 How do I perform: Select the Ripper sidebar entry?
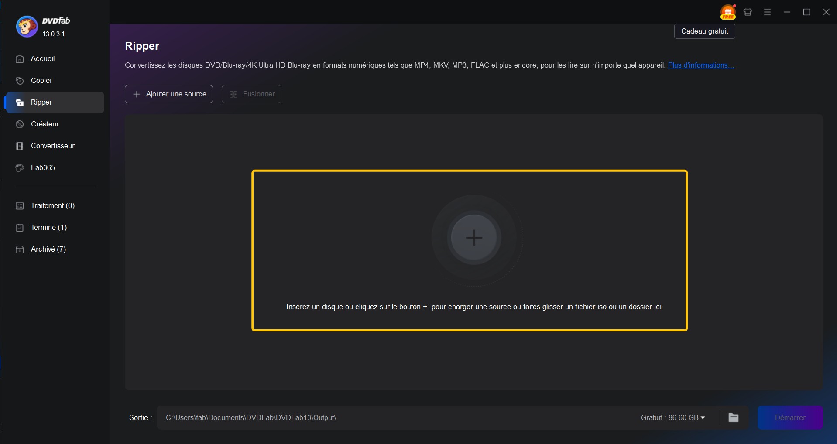55,102
